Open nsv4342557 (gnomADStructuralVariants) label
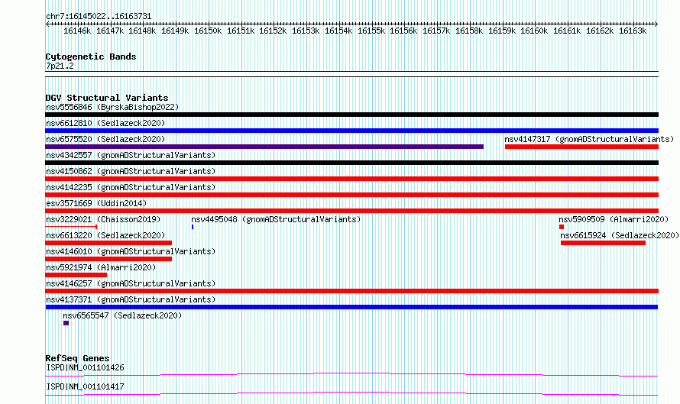The image size is (680, 404). pos(131,155)
